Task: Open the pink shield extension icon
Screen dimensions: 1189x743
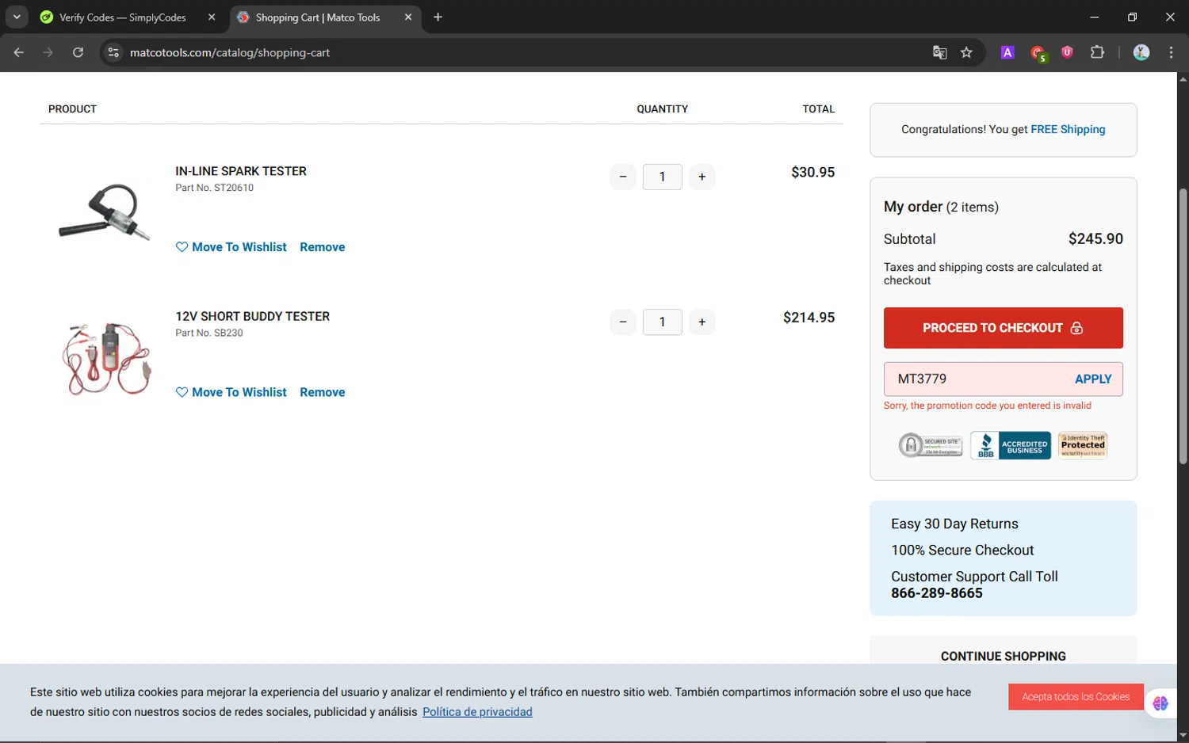Action: [1067, 52]
